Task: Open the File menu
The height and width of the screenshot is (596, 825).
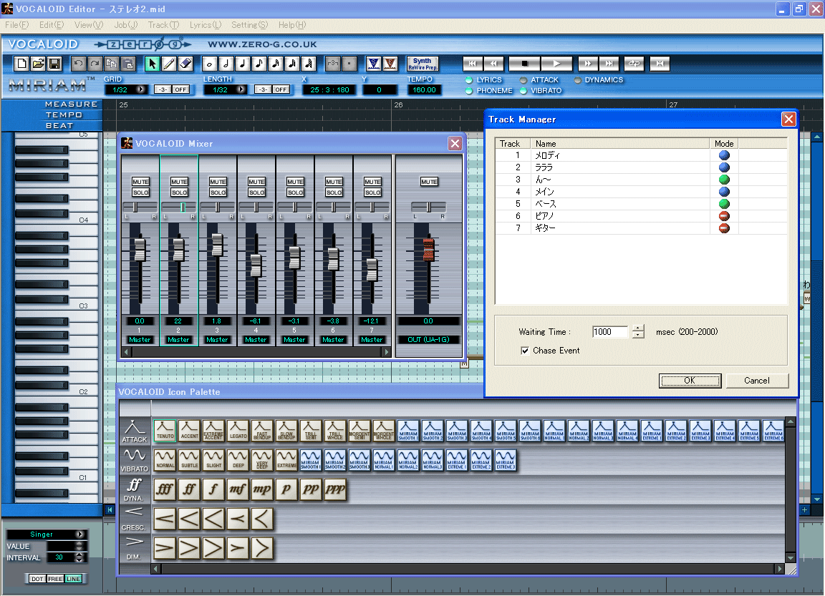Action: [17, 25]
